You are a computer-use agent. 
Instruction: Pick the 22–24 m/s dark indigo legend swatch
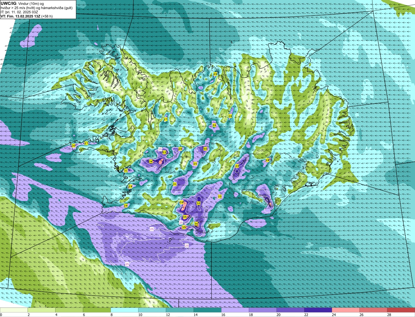[318, 310]
